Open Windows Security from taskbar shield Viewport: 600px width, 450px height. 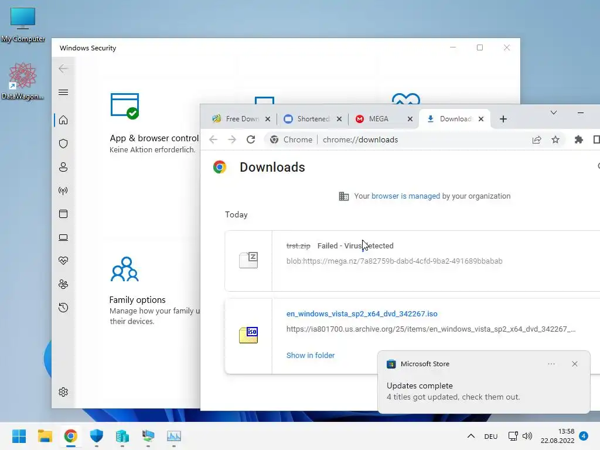pos(97,436)
